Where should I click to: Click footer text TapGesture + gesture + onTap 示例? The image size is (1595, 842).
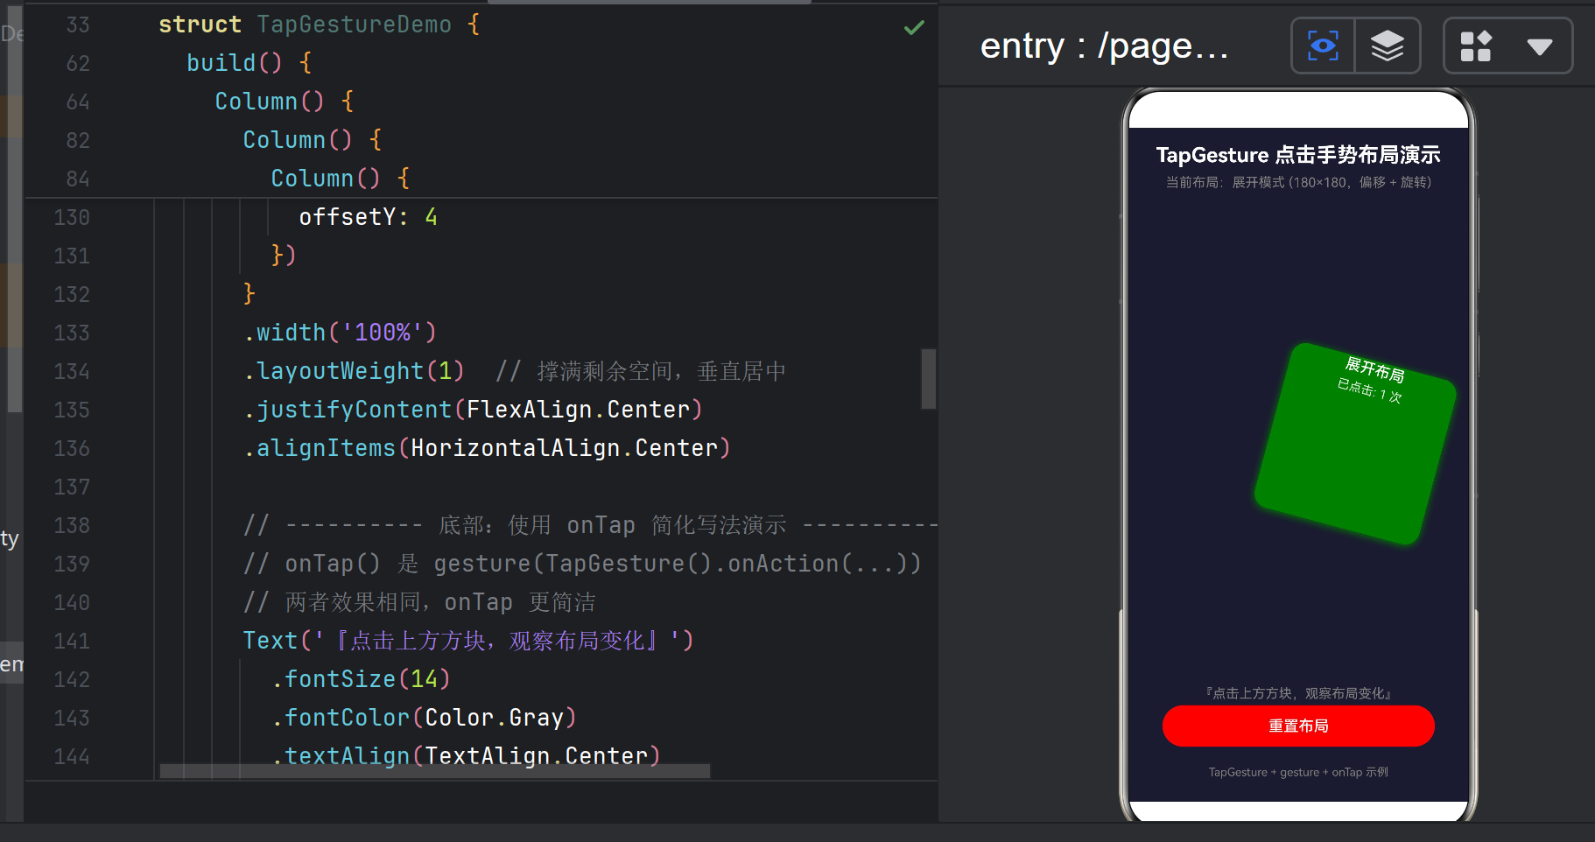pos(1298,772)
